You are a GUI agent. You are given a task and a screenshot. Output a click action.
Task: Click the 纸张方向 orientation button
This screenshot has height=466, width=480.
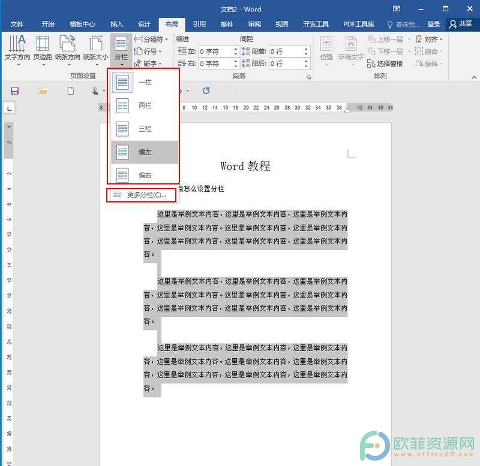click(68, 50)
